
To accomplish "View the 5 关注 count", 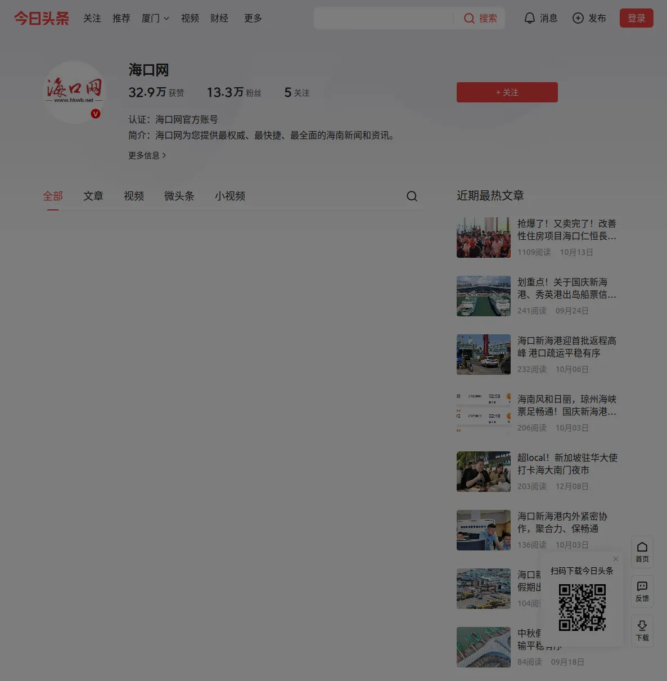I will pos(297,92).
